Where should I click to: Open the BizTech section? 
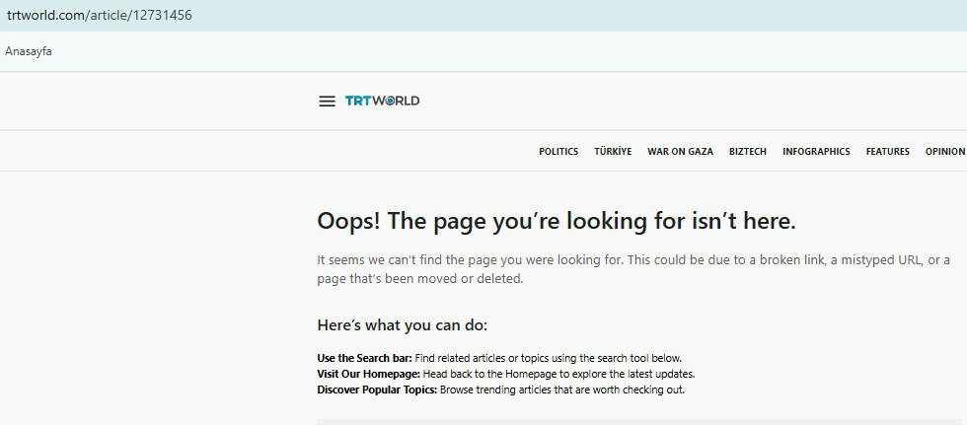pyautogui.click(x=747, y=152)
